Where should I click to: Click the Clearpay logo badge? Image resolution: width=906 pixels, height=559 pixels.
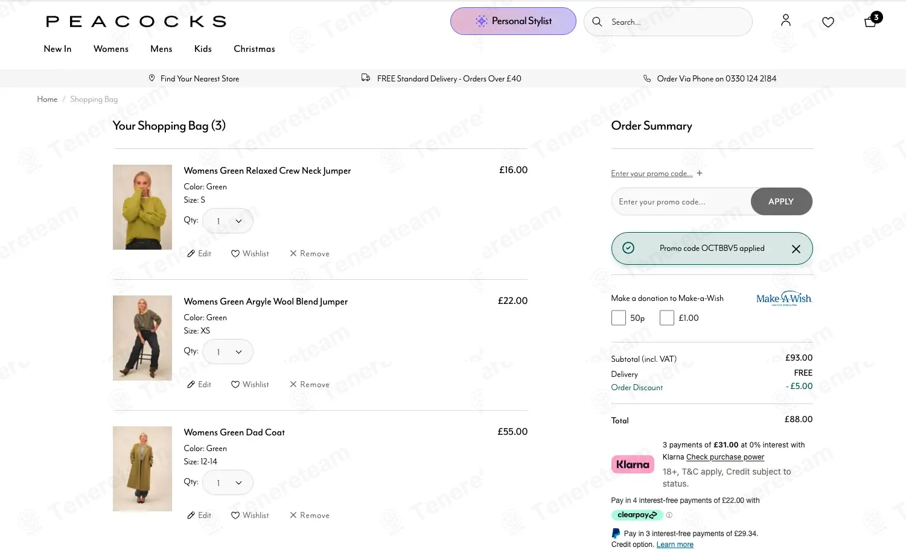(x=637, y=515)
